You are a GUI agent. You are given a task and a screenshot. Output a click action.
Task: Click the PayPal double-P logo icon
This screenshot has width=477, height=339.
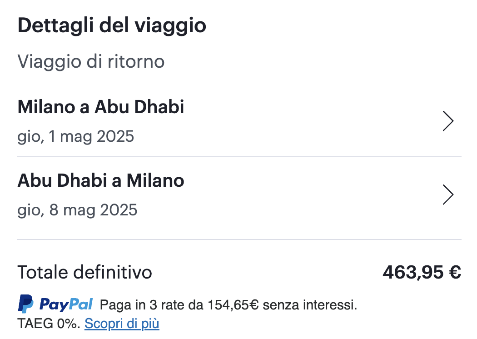pos(25,304)
